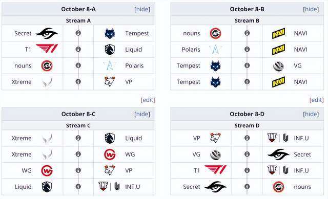
Task: Click info icon for Tempest vs VG
Action: point(247,65)
